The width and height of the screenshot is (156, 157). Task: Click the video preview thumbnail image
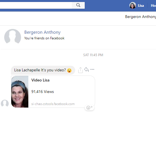(20, 92)
